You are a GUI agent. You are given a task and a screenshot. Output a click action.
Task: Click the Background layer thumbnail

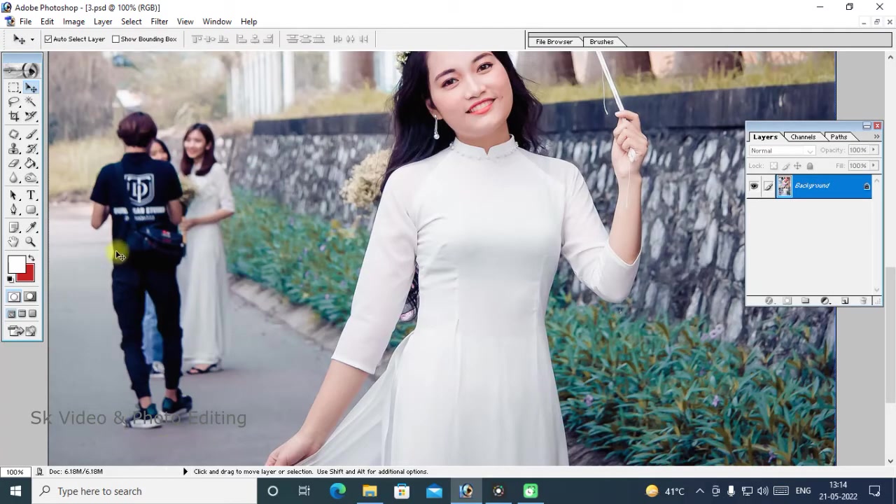pos(784,186)
